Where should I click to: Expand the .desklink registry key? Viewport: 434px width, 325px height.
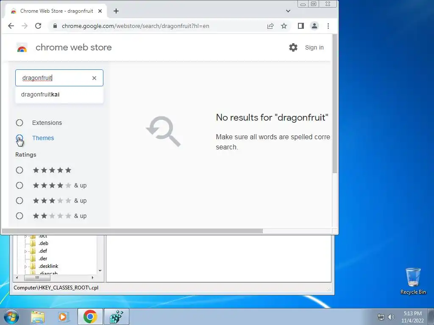pyautogui.click(x=25, y=267)
